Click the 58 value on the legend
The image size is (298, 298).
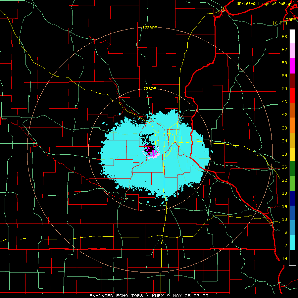(x=284, y=63)
